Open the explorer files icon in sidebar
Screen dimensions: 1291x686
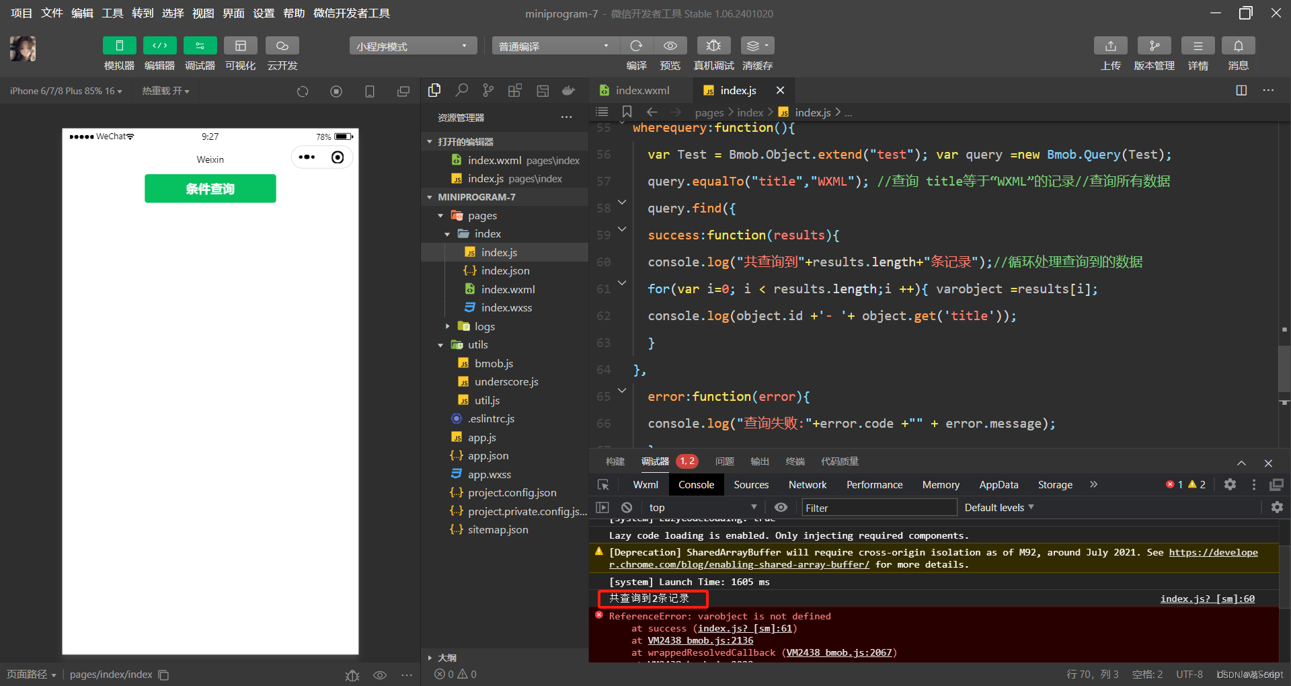click(x=434, y=90)
